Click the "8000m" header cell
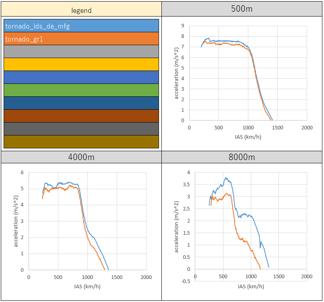The height and width of the screenshot is (302, 324). pos(242,157)
